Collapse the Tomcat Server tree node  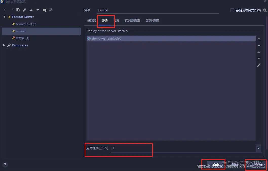(x=4, y=17)
